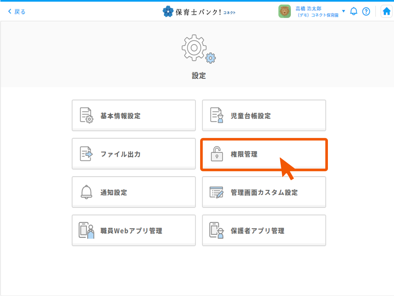Click the padlock icon for 権限管理
The width and height of the screenshot is (394, 296).
217,154
